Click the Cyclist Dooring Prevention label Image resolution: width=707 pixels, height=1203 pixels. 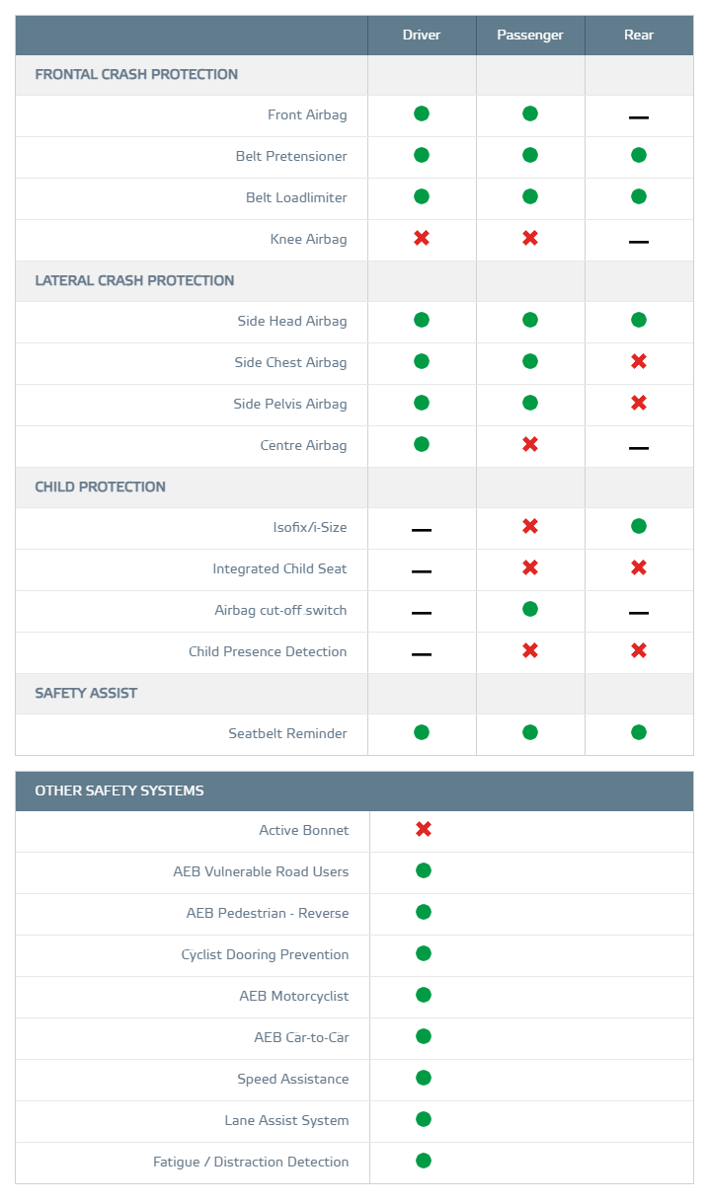coord(265,954)
